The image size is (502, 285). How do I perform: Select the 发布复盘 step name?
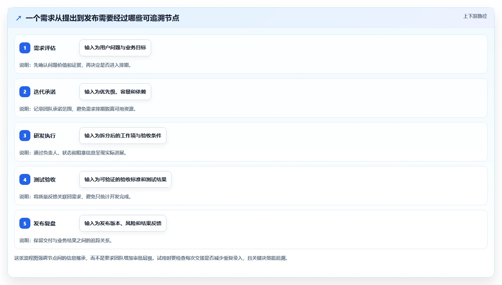click(x=45, y=223)
